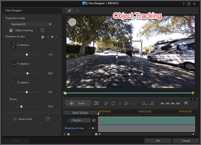Viewport: 201px width, 145px height.
Task: Click the view navigation pad in preview
Action: [72, 22]
